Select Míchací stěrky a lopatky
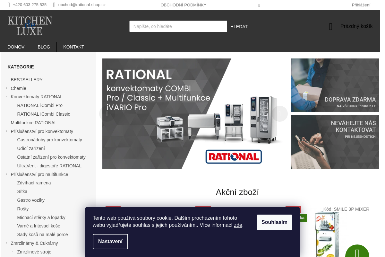This screenshot has width=385, height=257. coord(41,217)
